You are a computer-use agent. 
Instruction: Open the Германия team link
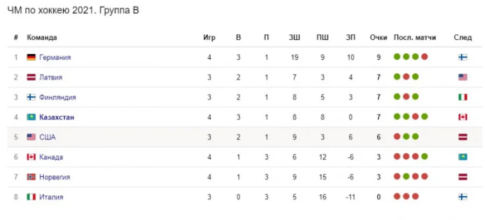[x=55, y=57]
